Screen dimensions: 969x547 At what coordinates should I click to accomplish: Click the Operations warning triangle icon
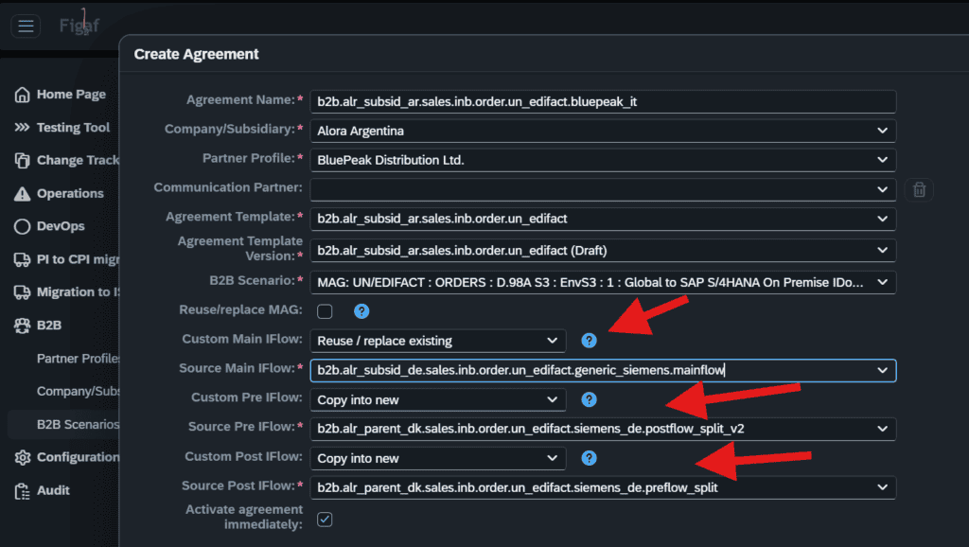23,193
